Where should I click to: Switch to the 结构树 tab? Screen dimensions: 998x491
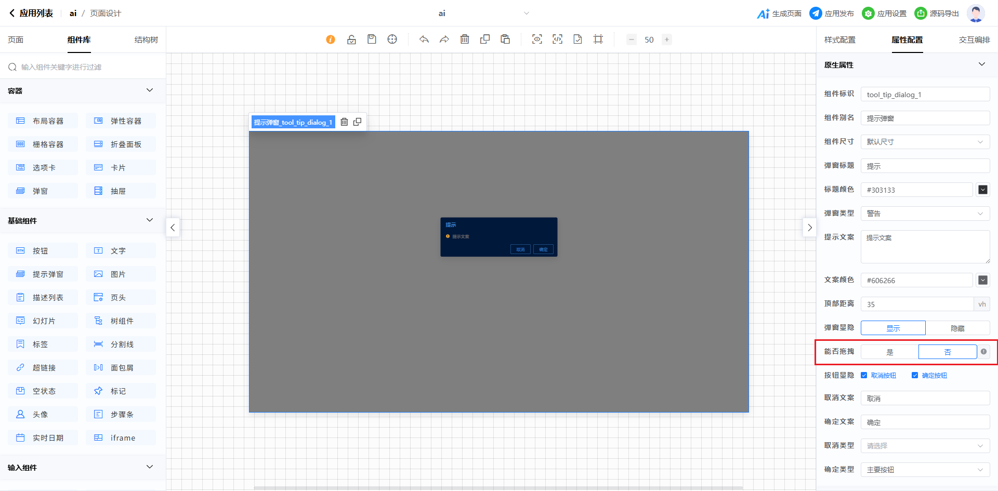pyautogui.click(x=146, y=40)
